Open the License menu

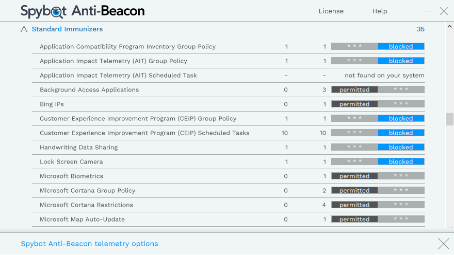pos(331,11)
